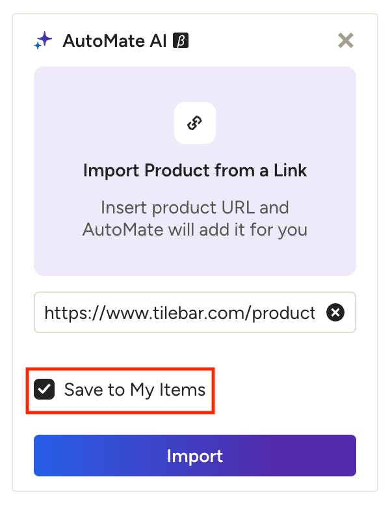Click the "Import Product from a Link" heading
This screenshot has width=390, height=505.
[195, 171]
